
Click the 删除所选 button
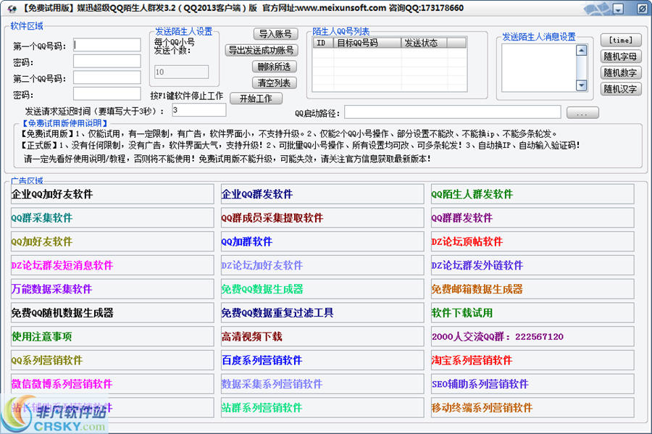point(274,67)
